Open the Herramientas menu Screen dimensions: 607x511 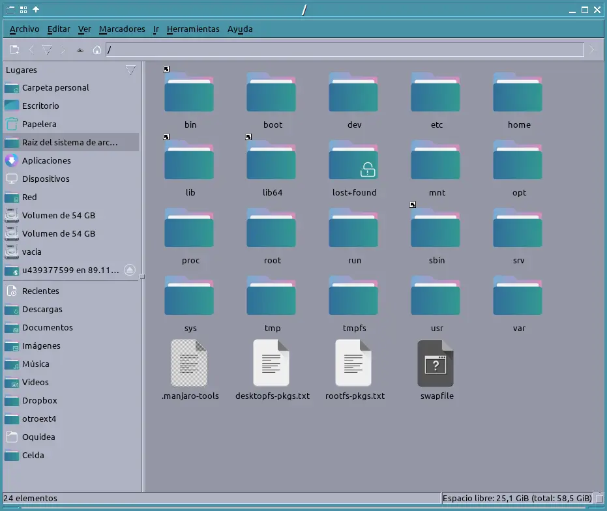coord(193,29)
